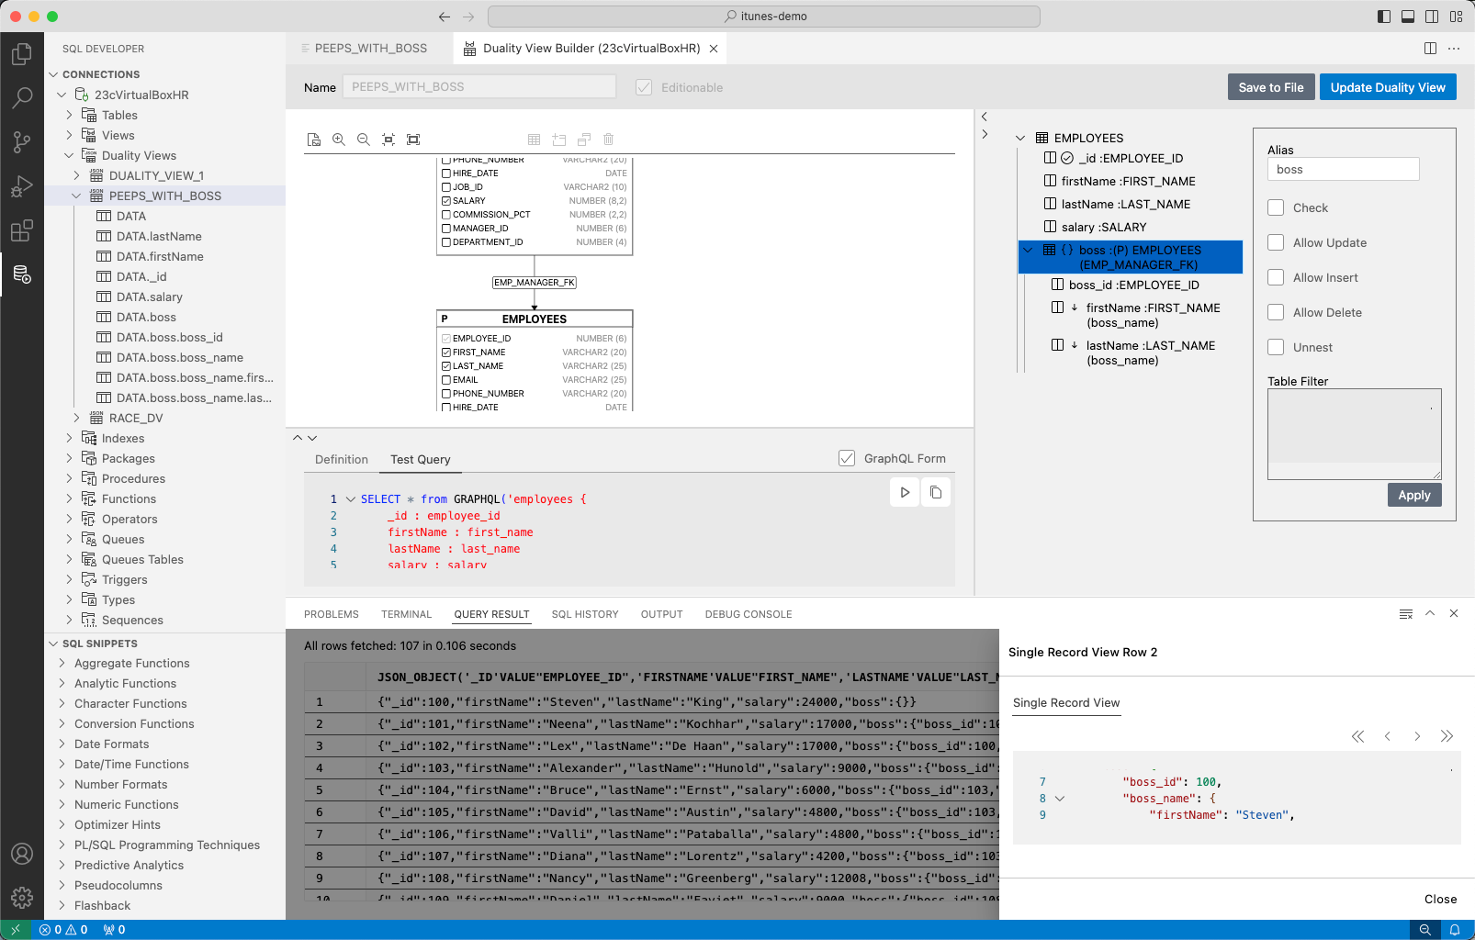Click the Update Duality View button
Image resolution: width=1475 pixels, height=940 pixels.
(x=1387, y=87)
